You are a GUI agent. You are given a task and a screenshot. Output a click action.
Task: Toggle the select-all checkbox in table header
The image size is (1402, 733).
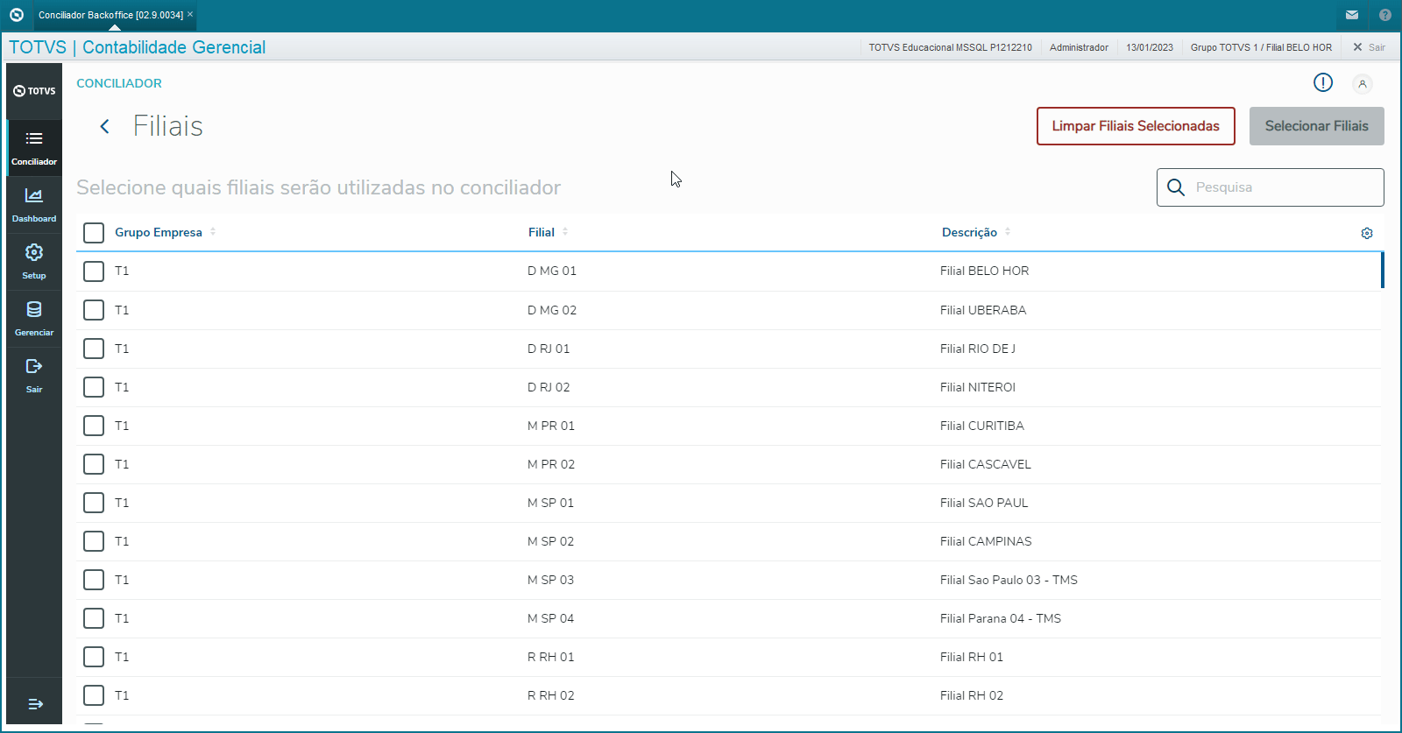[94, 232]
